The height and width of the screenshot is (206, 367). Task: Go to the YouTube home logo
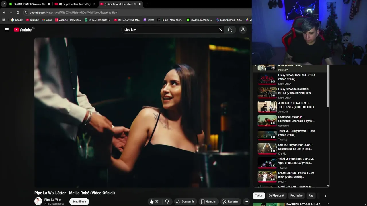coord(23,30)
